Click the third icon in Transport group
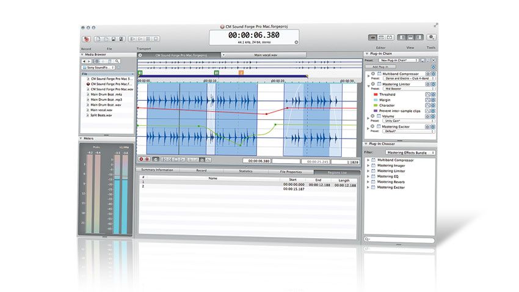This screenshot has height=292, width=519. (148, 39)
